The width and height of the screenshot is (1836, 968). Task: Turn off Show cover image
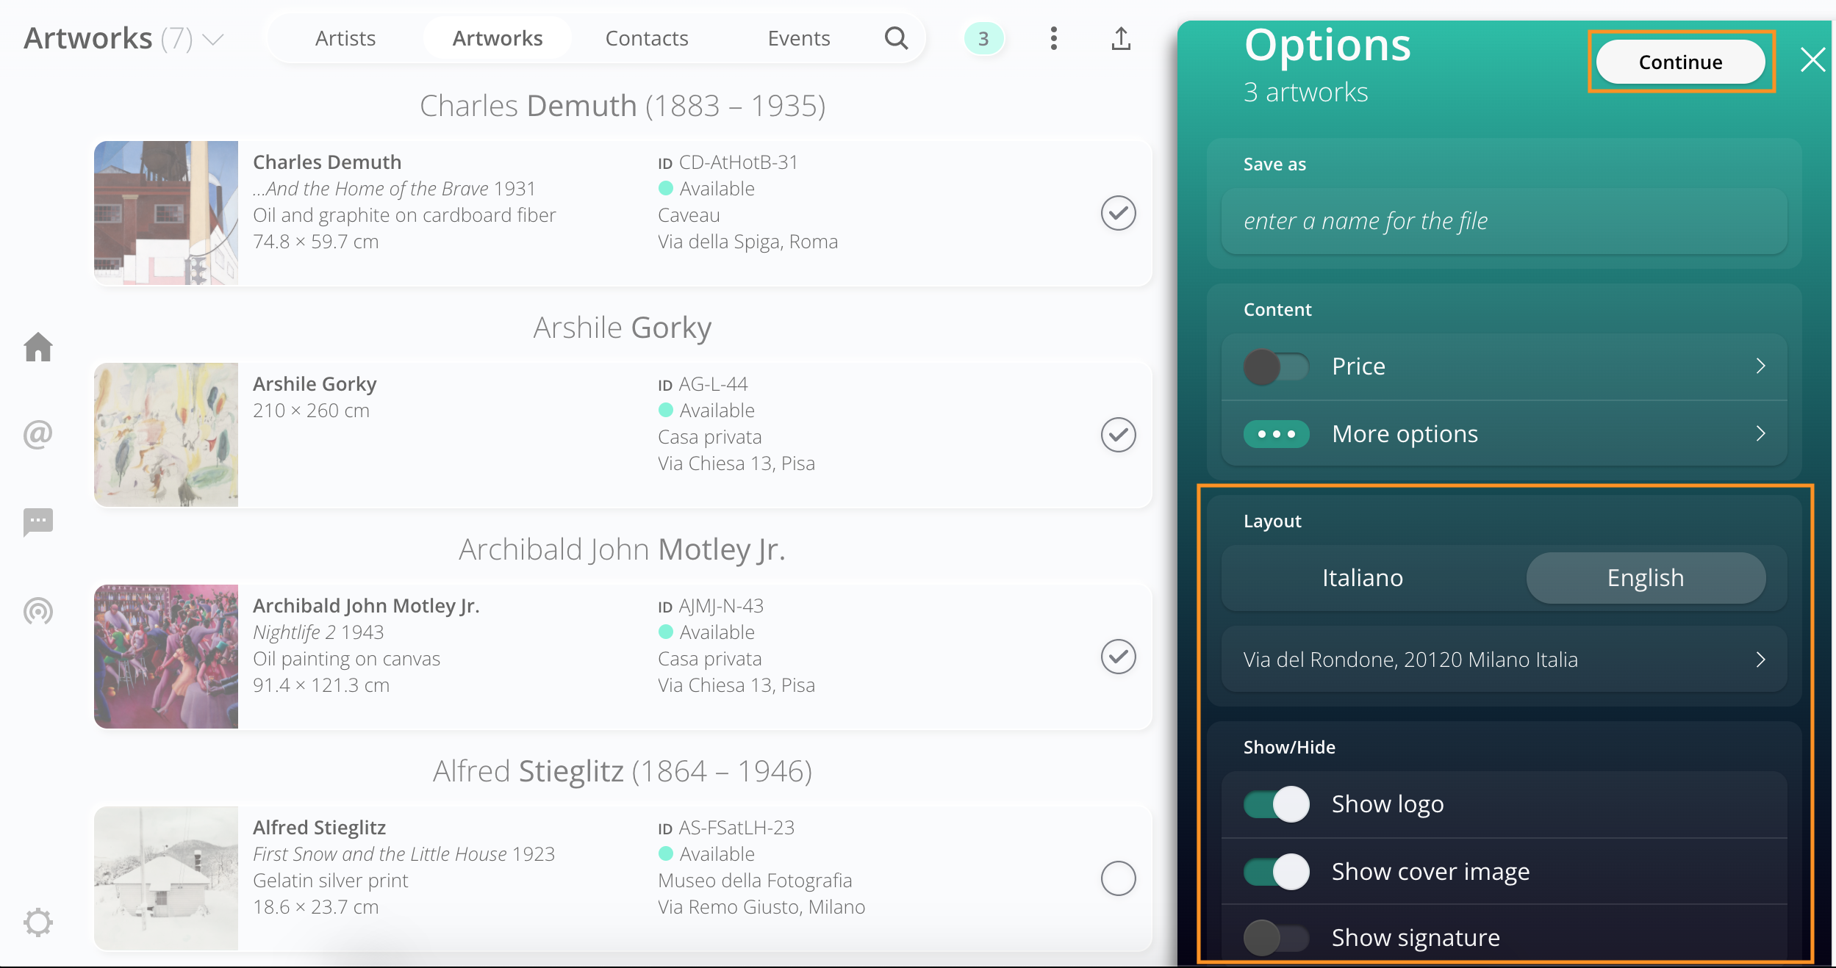pos(1276,872)
